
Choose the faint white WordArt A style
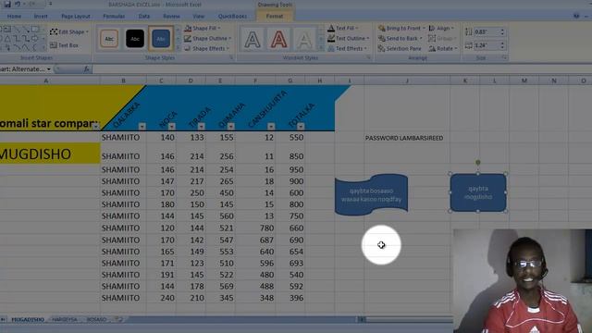(x=304, y=39)
